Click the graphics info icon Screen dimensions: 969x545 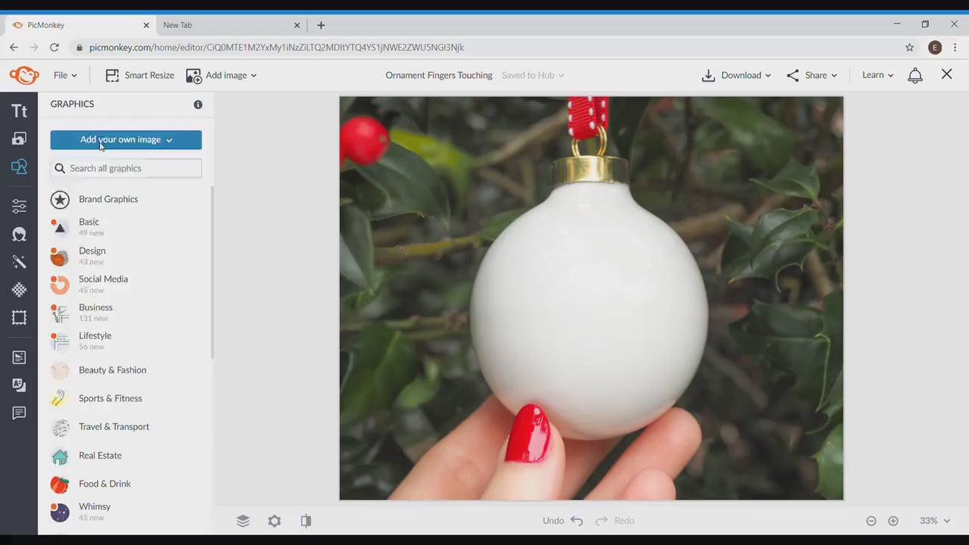click(198, 104)
